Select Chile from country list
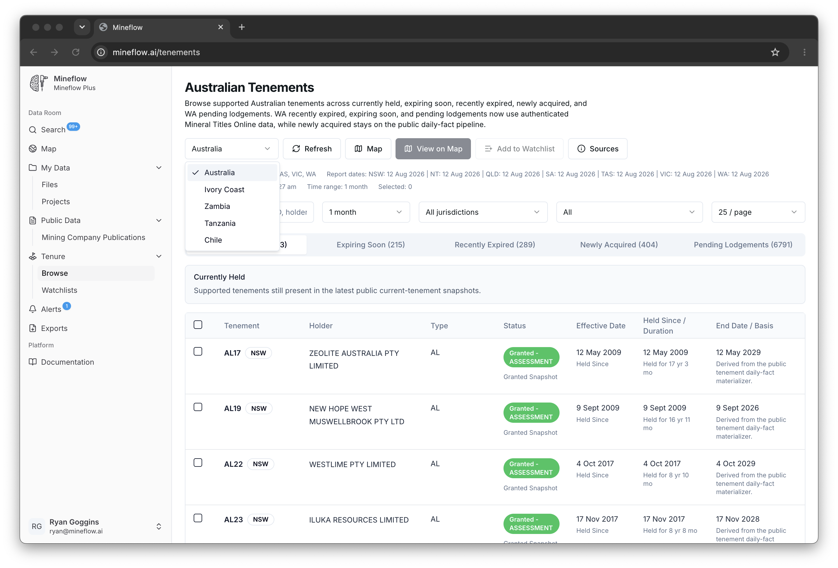Viewport: 838px width, 568px height. click(232, 240)
